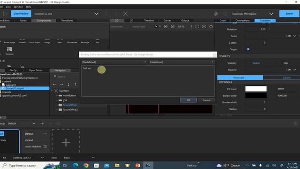Switch to the Components tab
The height and width of the screenshot is (169, 300).
click(44, 21)
